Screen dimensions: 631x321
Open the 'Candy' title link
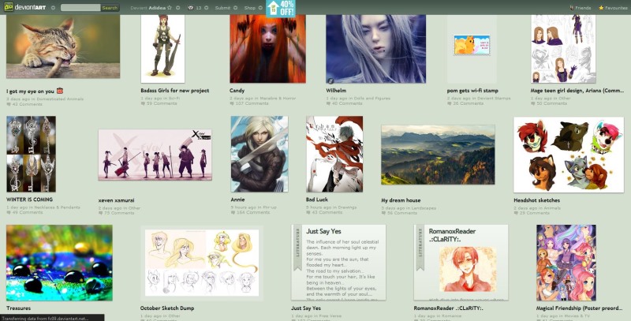coord(237,91)
